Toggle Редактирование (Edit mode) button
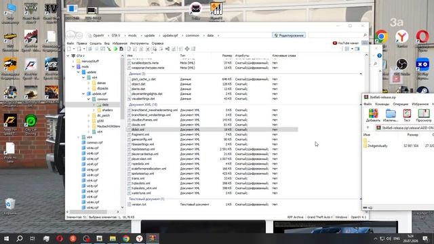 point(289,35)
